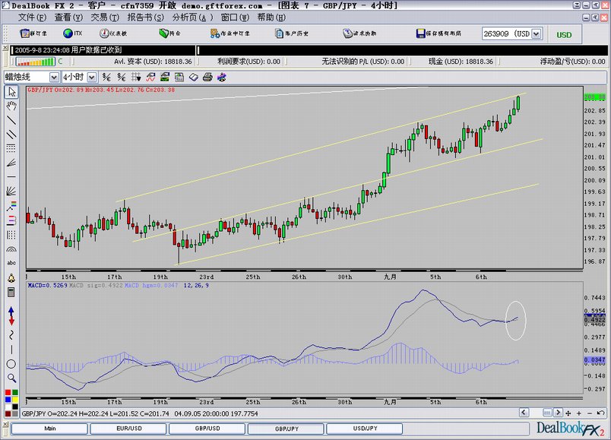Open the timeframe dropdown 4小时

(79, 78)
